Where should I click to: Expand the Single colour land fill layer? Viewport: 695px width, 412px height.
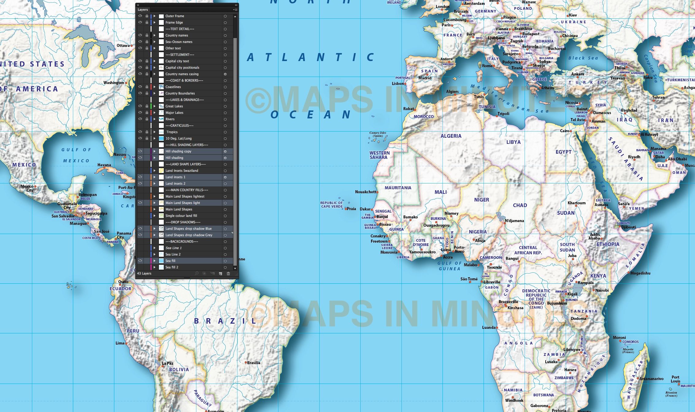[x=155, y=216]
